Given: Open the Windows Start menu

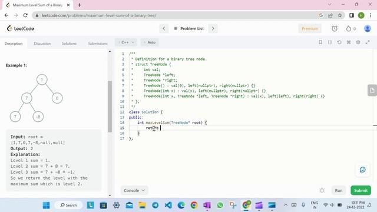Looking at the screenshot, I should click(x=46, y=206).
